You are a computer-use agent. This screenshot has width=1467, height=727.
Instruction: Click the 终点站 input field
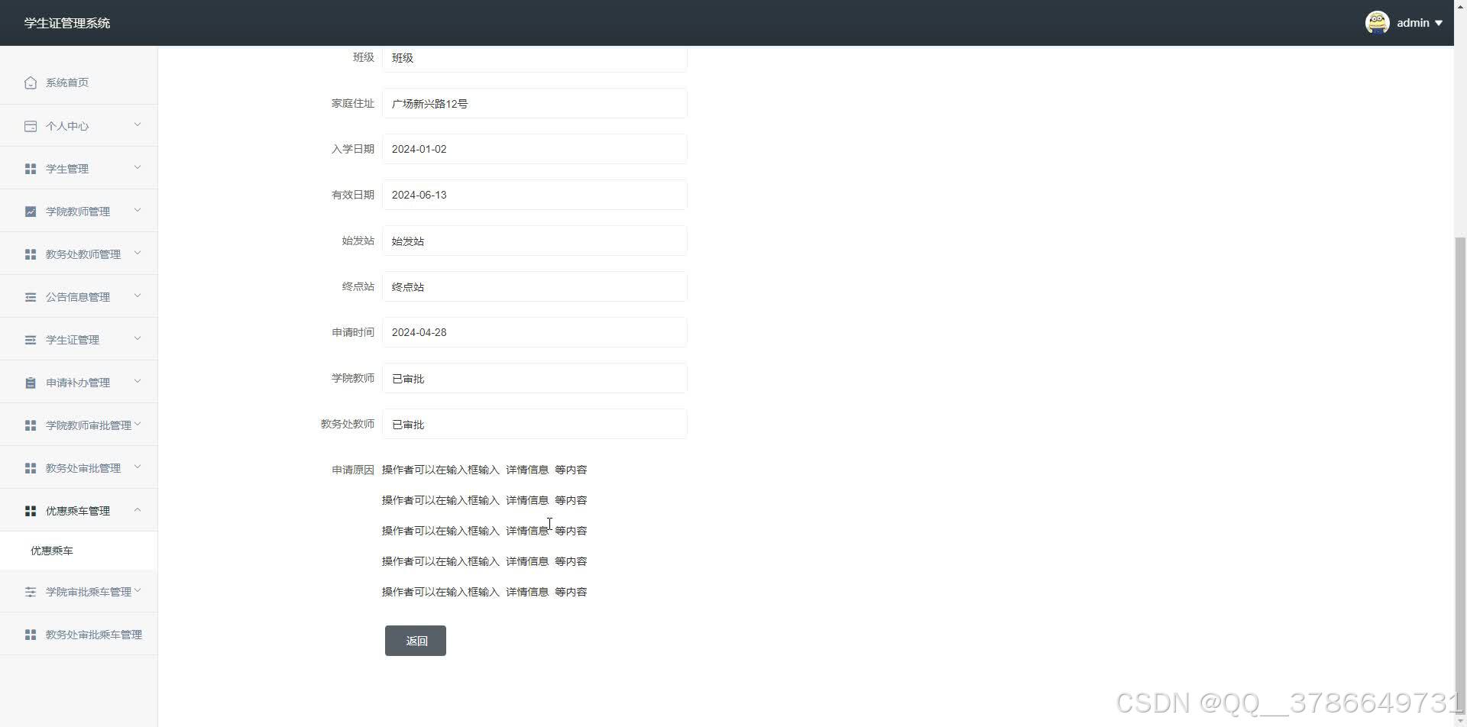tap(535, 286)
